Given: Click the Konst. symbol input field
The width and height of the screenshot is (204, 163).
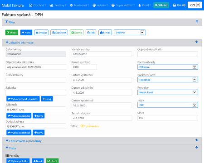Looking at the screenshot, I should click(x=84, y=67).
